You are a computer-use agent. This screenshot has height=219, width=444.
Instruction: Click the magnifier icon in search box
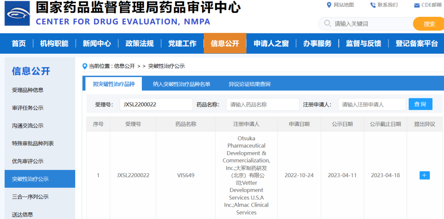327,23
